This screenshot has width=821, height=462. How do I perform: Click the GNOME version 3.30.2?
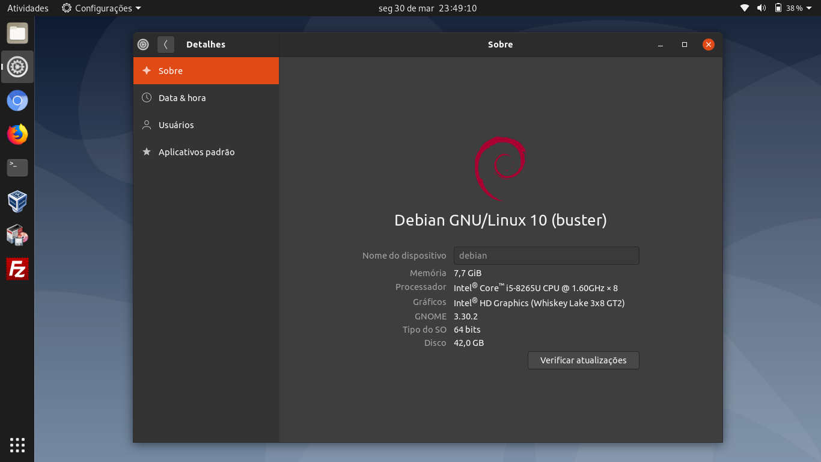[x=466, y=316]
